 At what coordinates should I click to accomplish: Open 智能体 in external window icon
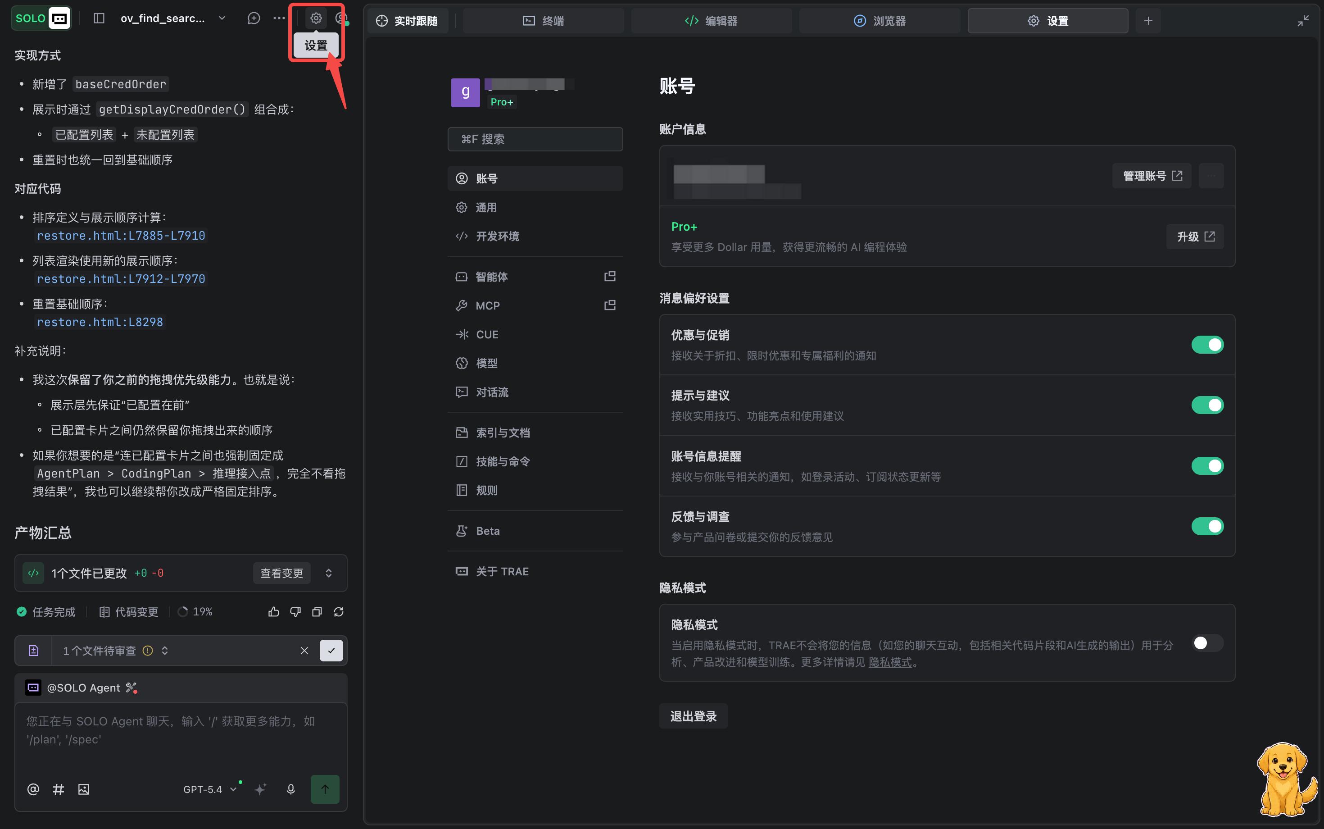[x=610, y=276]
